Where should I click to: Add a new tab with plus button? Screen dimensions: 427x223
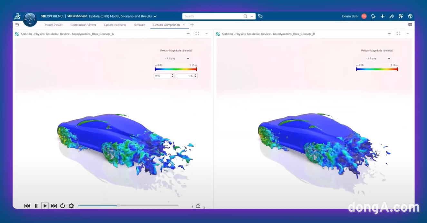pos(192,25)
